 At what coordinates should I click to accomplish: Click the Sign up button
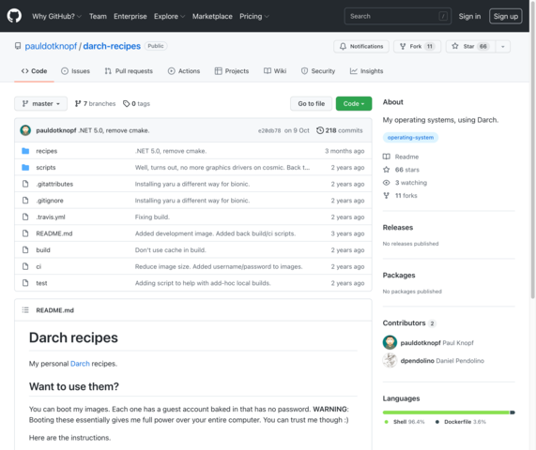(506, 16)
